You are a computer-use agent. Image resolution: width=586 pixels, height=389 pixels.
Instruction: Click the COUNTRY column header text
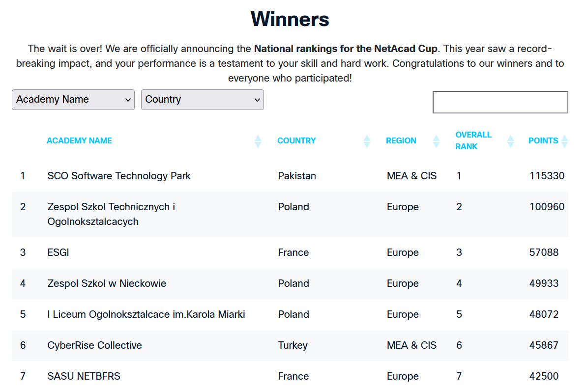296,141
